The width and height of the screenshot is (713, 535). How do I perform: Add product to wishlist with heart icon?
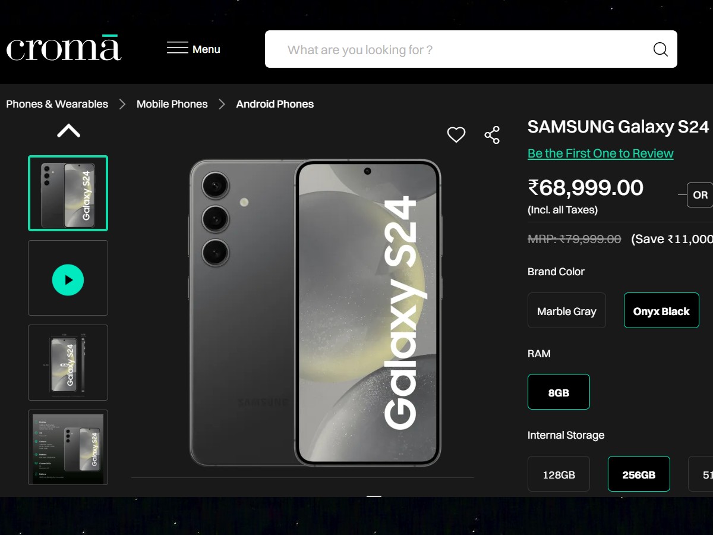456,135
